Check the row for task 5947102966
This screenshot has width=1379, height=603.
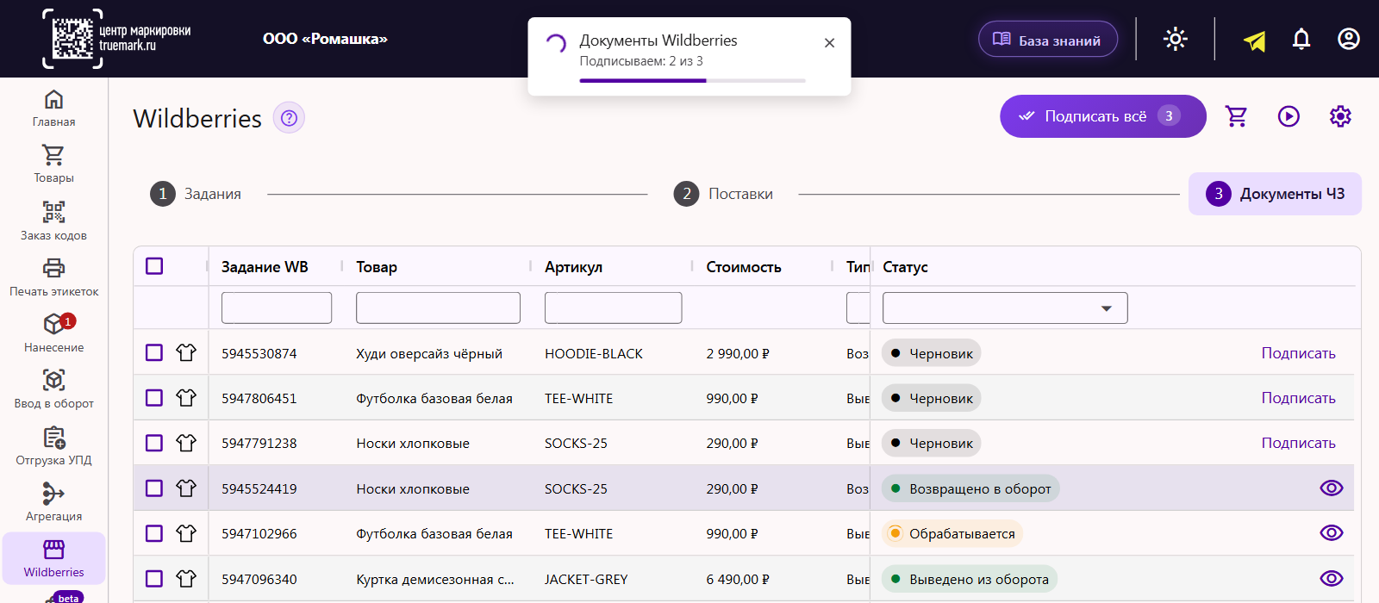[154, 533]
